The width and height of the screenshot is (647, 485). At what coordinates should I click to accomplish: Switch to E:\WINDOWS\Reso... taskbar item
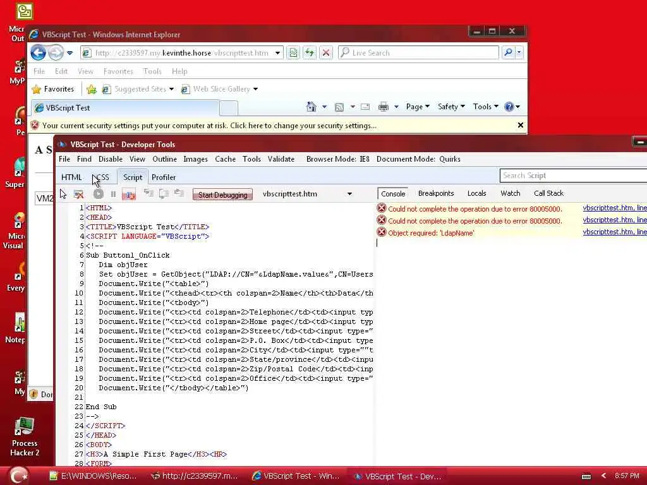tap(92, 476)
